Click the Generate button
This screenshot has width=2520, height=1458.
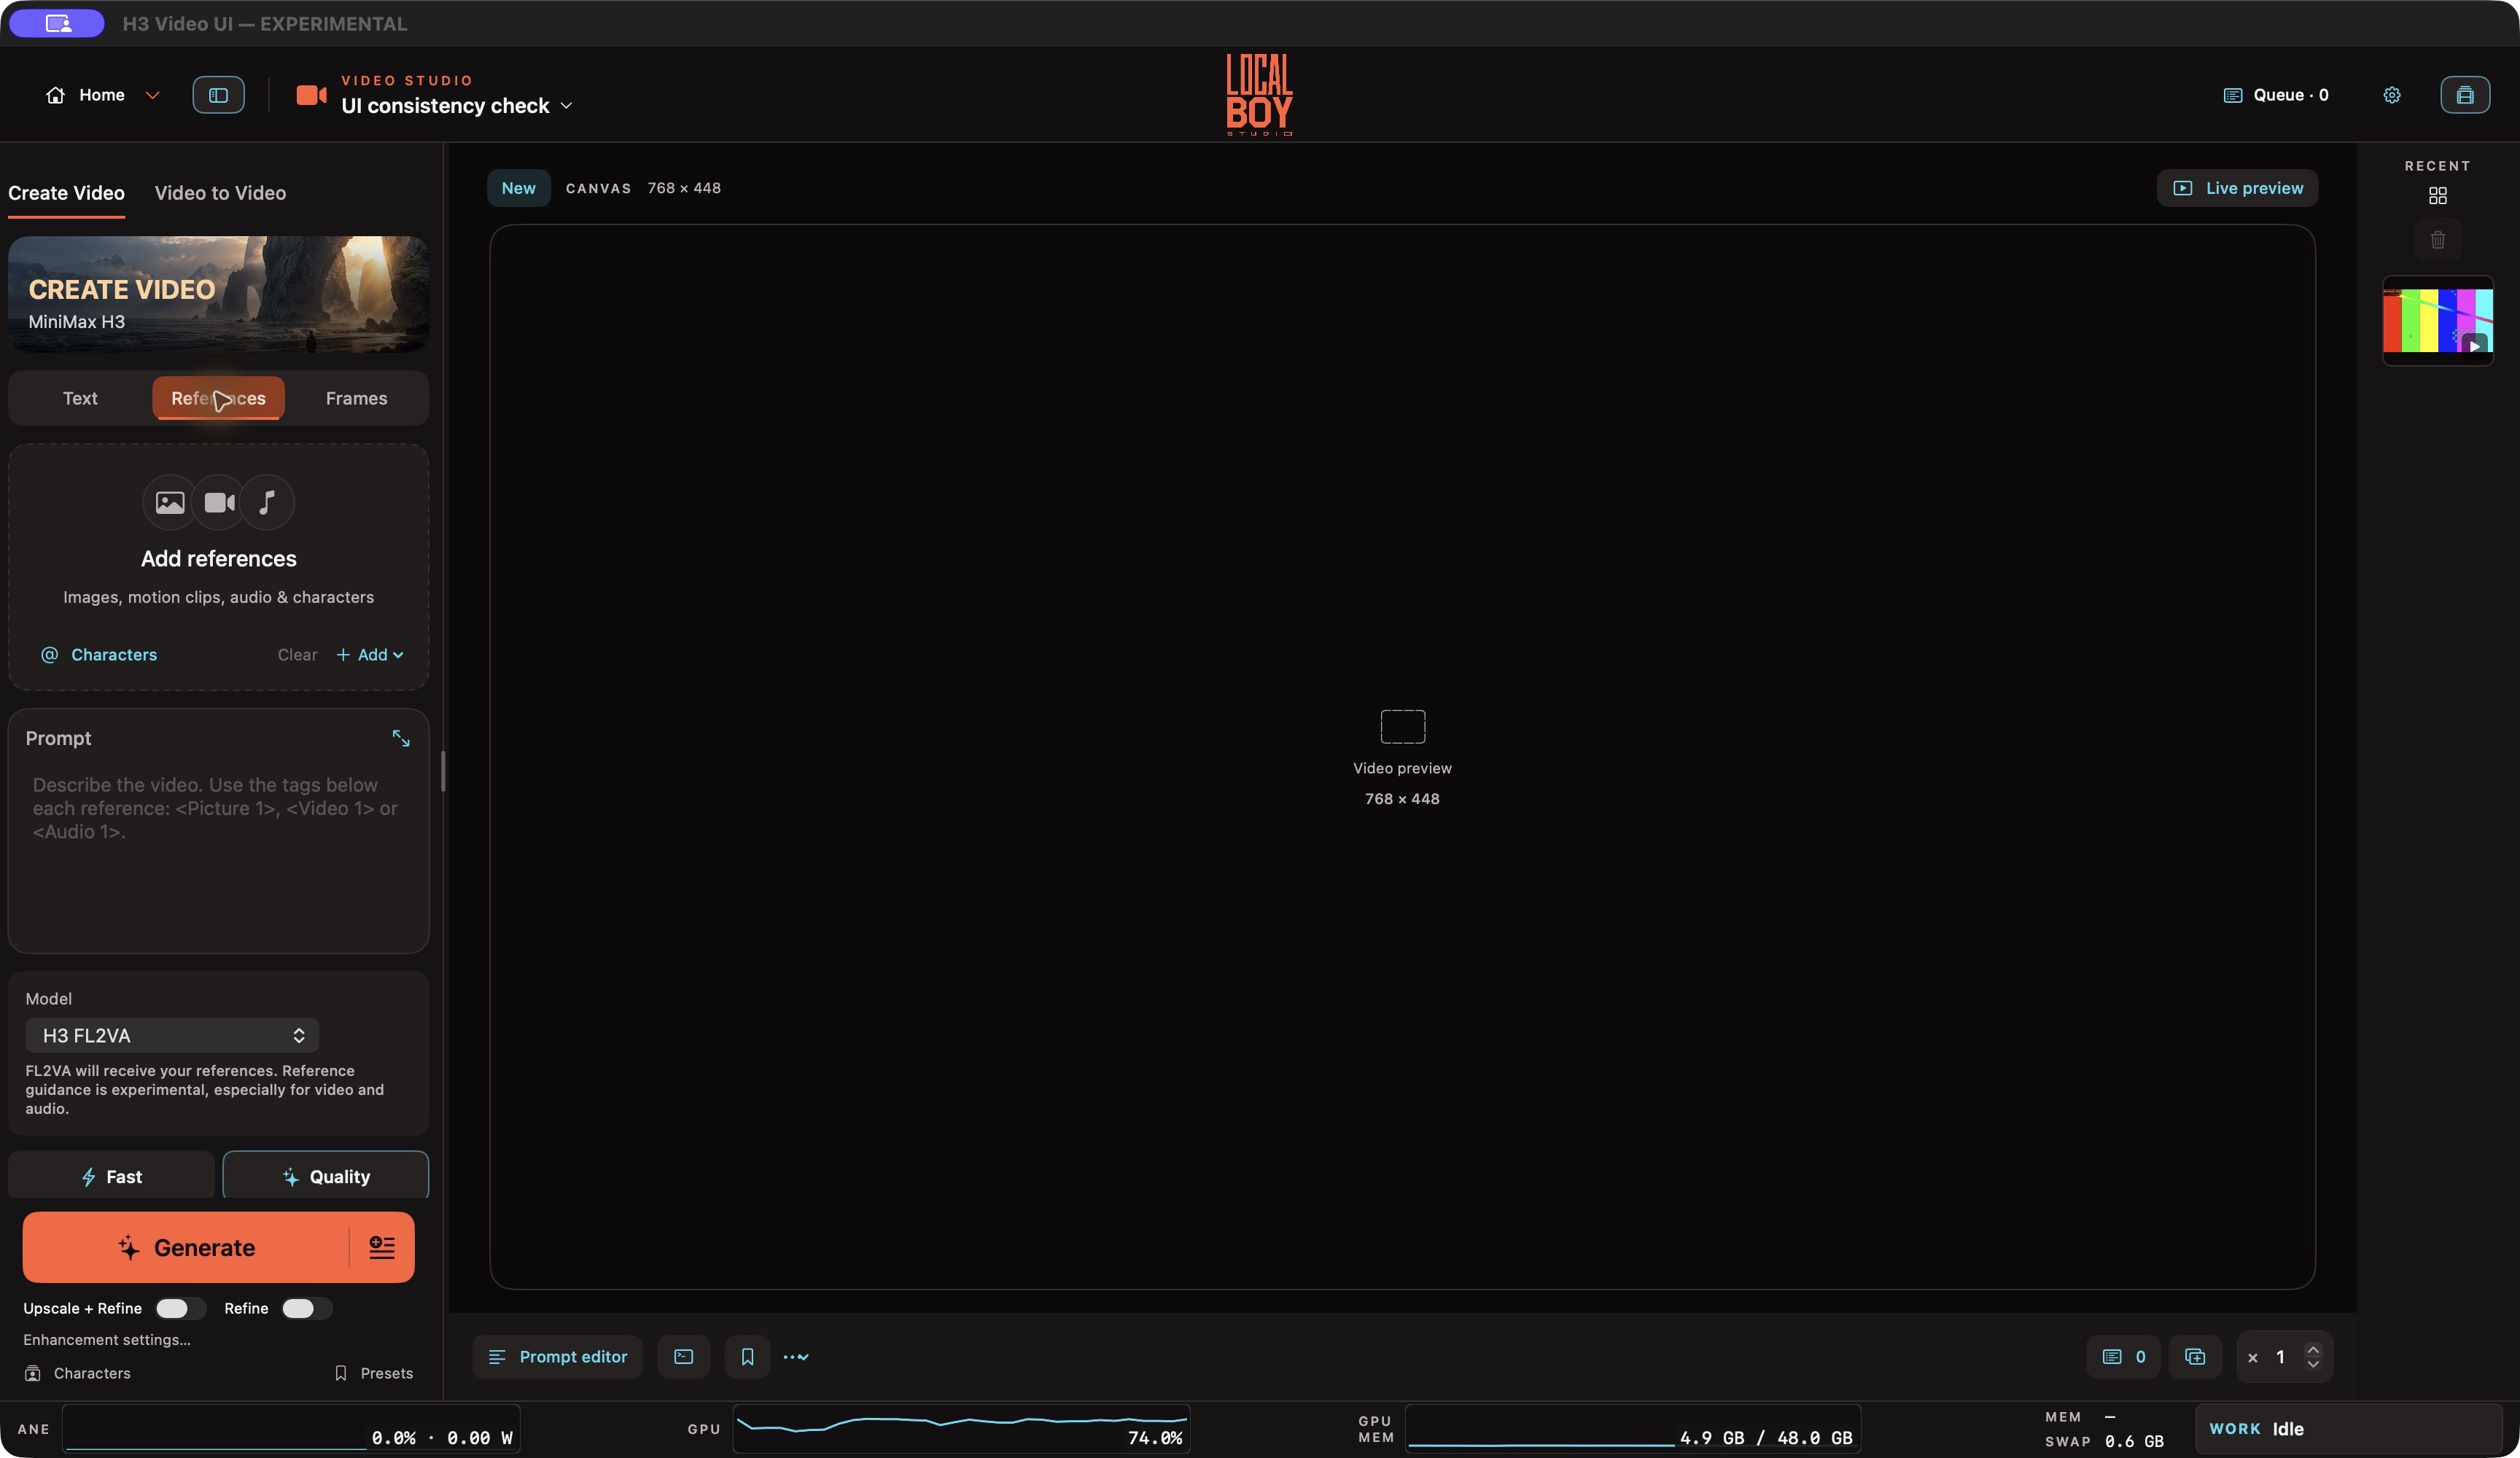coord(186,1247)
